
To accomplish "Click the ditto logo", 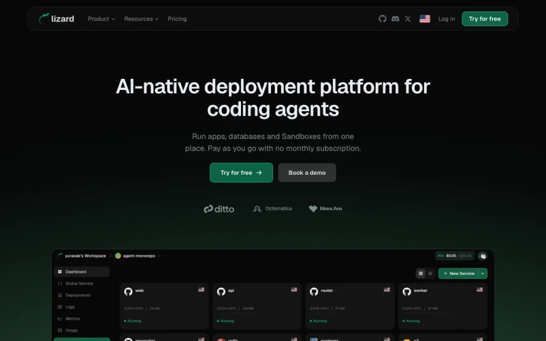I will coord(219,209).
